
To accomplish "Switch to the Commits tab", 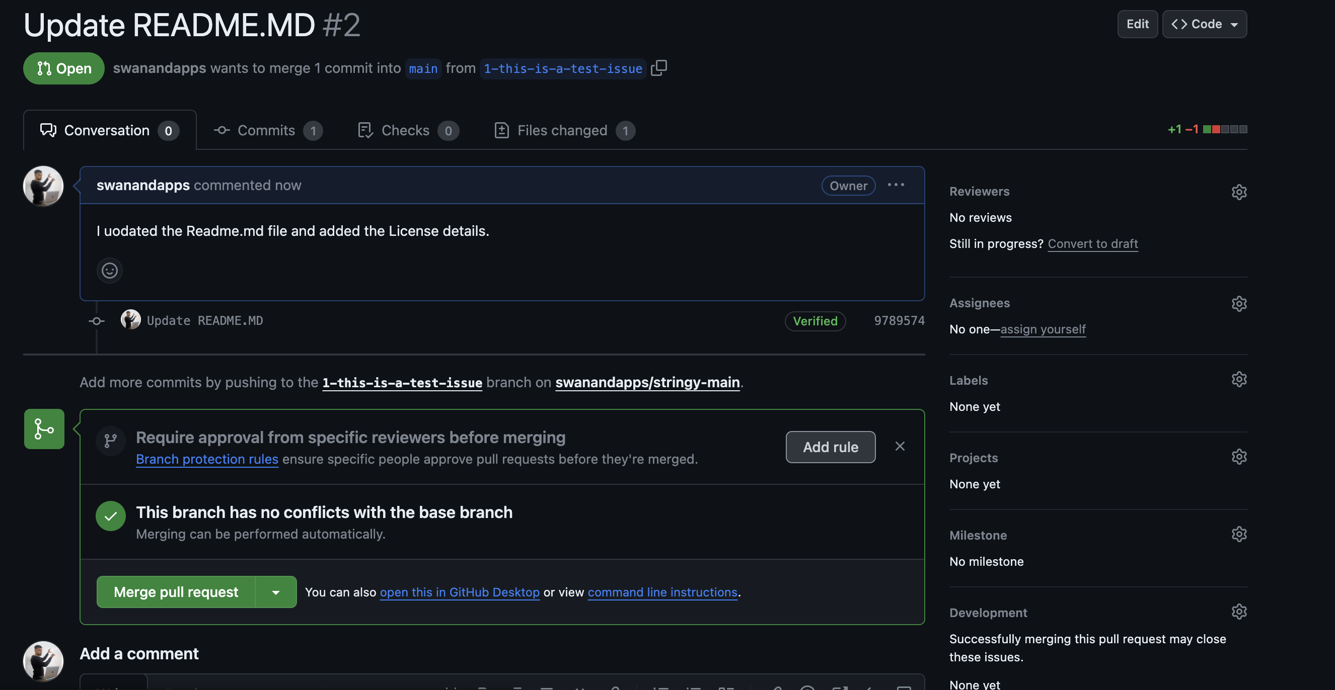I will point(268,130).
